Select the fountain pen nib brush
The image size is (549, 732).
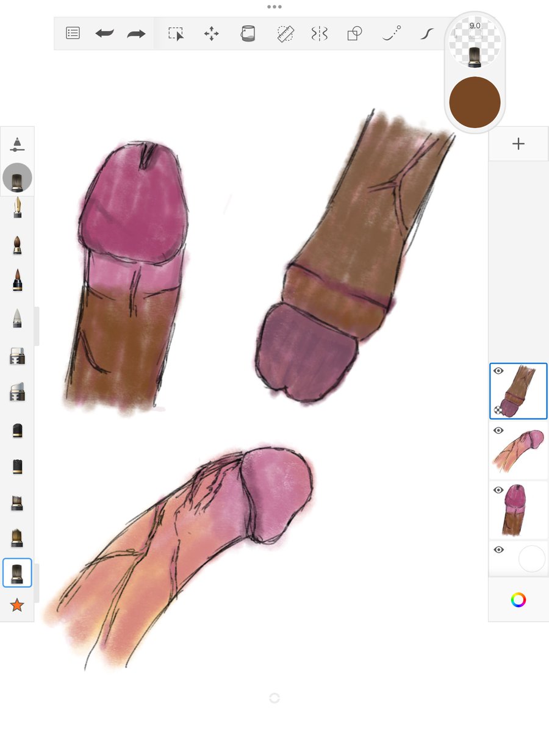[17, 208]
